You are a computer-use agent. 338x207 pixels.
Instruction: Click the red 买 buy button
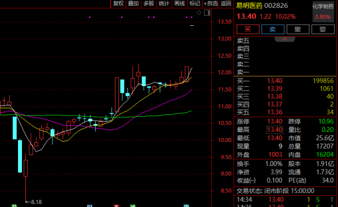248,29
